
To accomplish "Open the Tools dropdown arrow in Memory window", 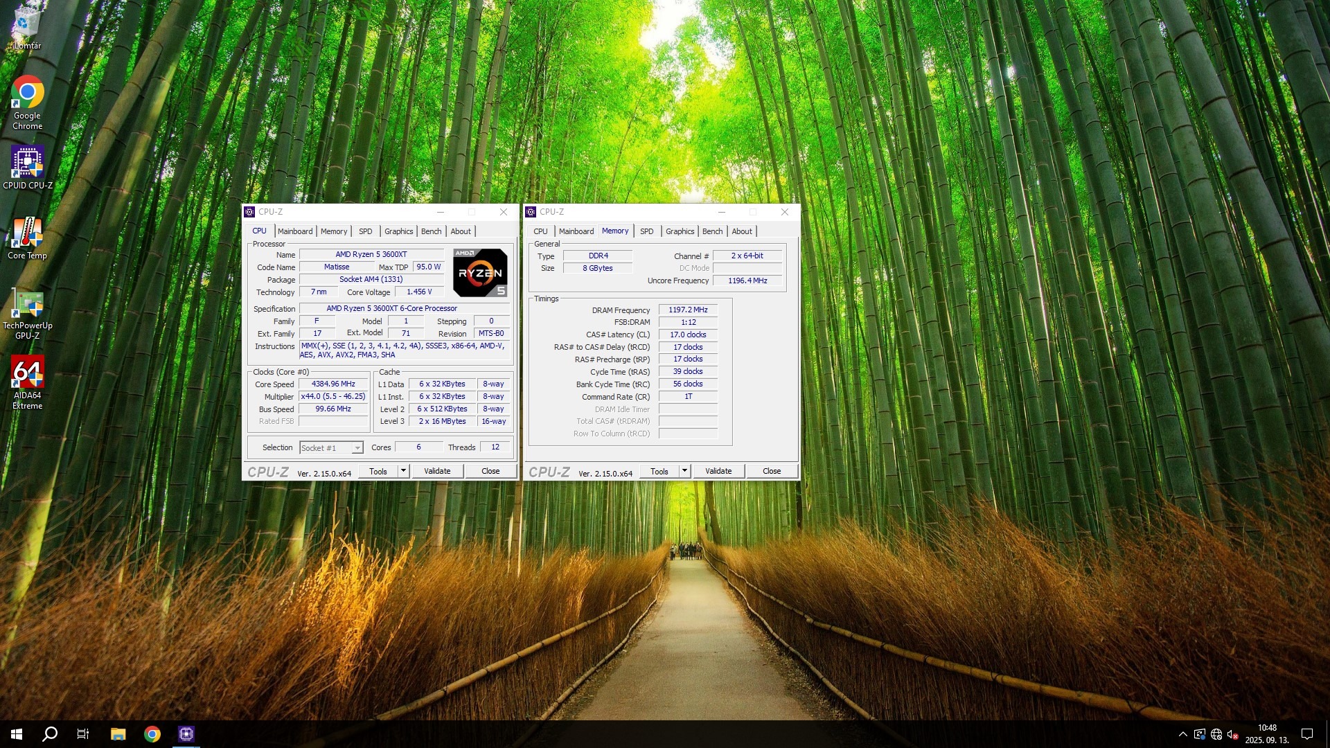I will pyautogui.click(x=684, y=471).
